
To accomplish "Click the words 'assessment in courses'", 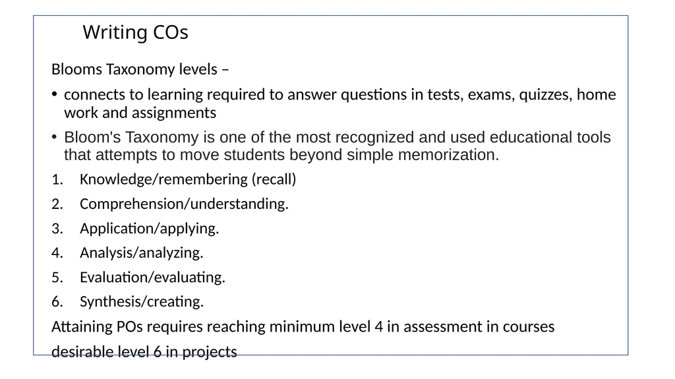I will 479,326.
